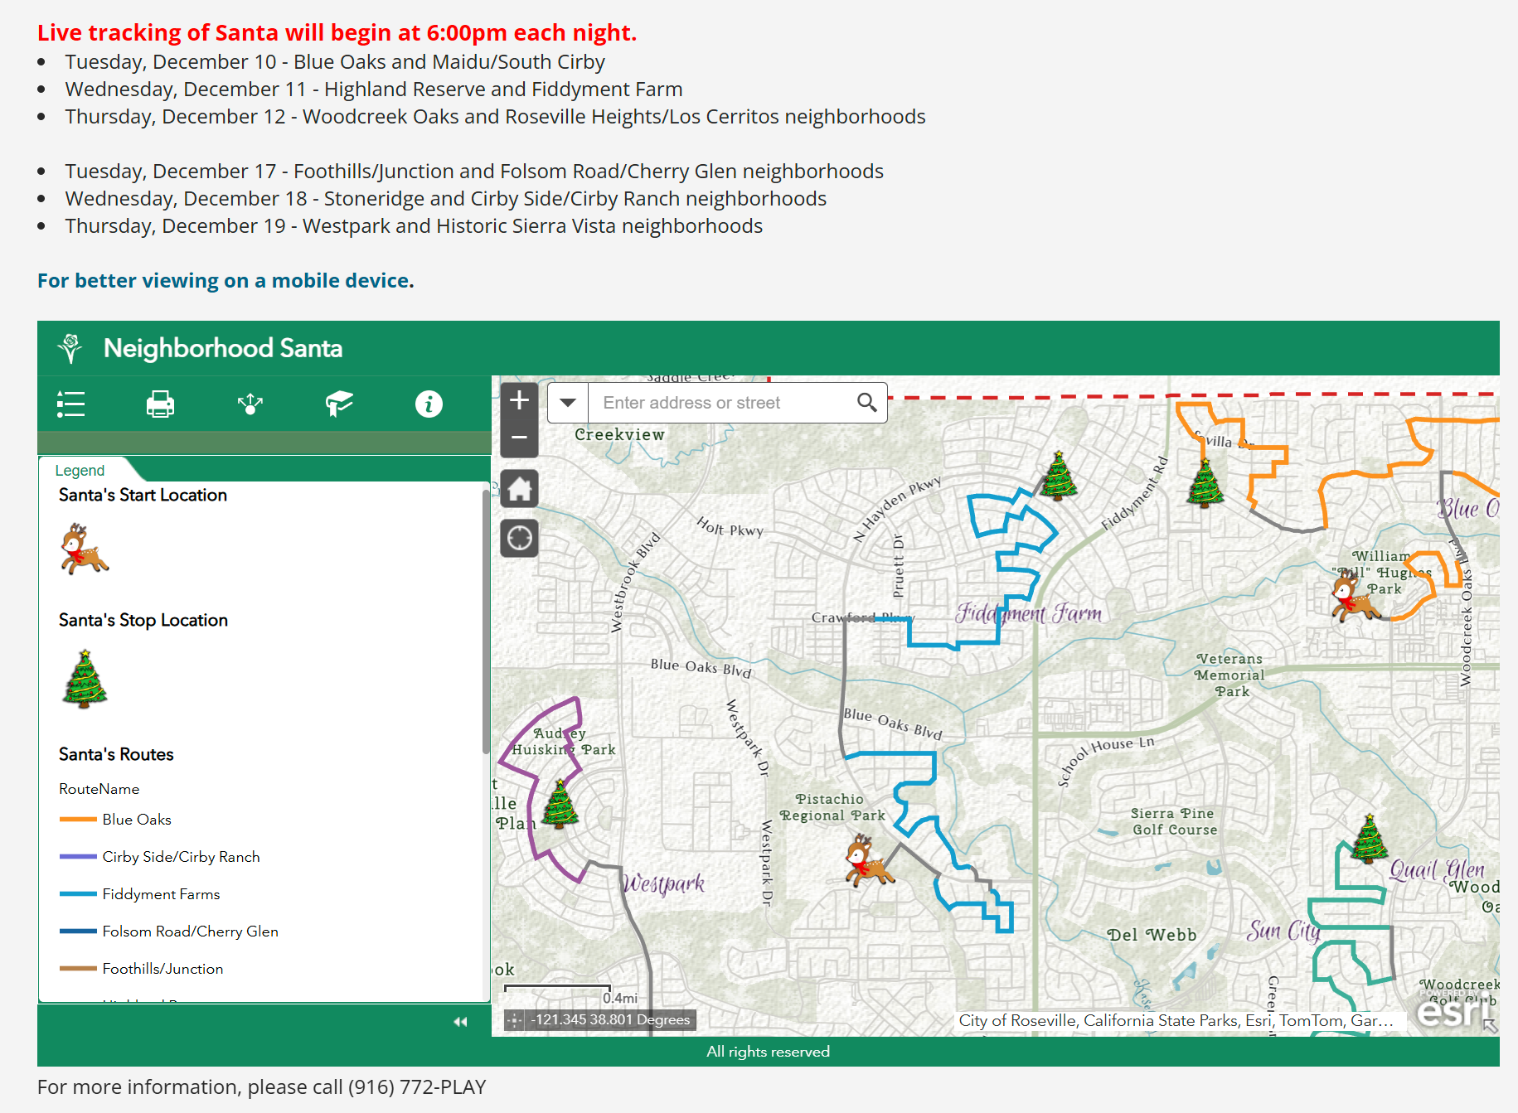Open the Legend list icon
Screen dimensions: 1518x1113
(x=70, y=404)
